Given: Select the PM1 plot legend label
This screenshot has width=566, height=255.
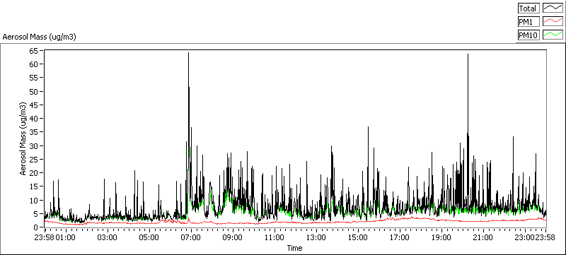Looking at the screenshot, I should [x=529, y=22].
